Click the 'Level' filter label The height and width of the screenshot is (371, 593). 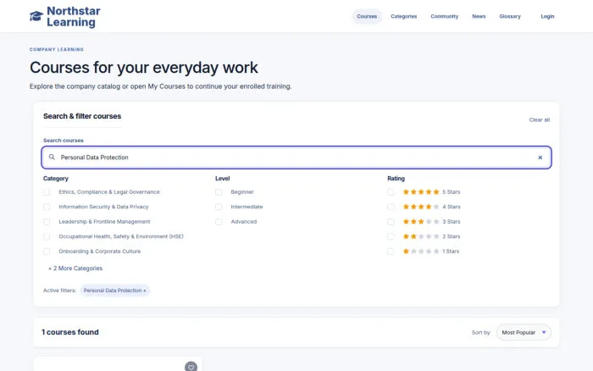222,179
